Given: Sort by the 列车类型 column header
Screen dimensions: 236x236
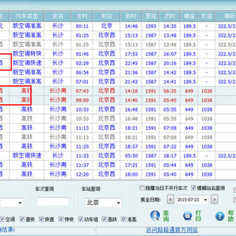Looking at the screenshot, I should pos(27,16).
